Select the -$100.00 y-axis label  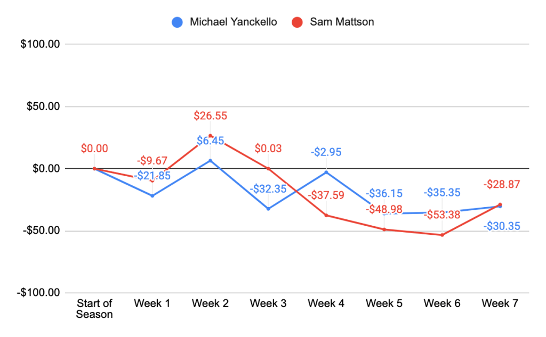[41, 293]
